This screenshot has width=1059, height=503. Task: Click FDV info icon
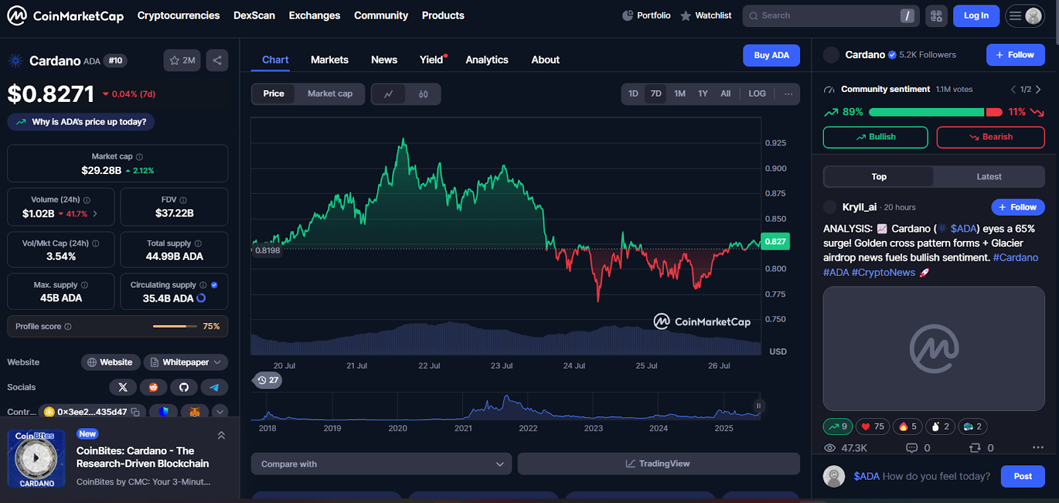[183, 200]
